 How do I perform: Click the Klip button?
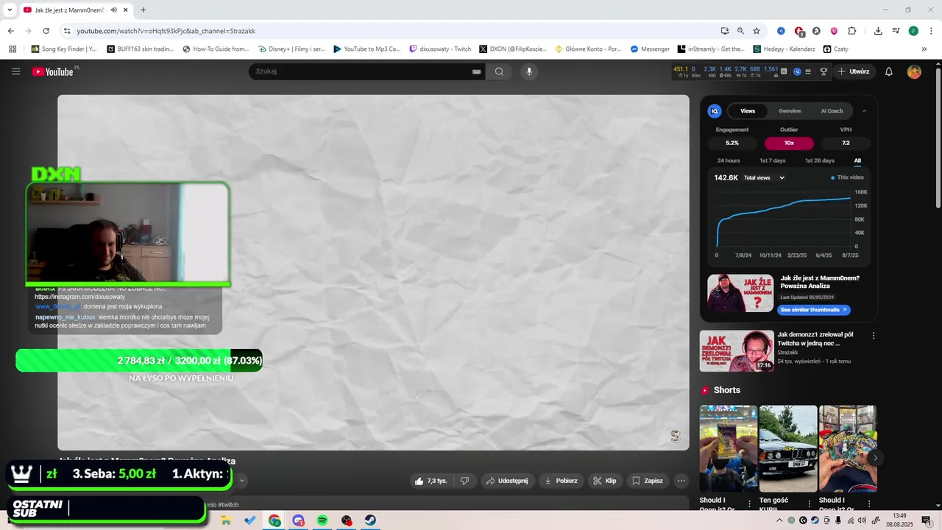click(x=604, y=481)
